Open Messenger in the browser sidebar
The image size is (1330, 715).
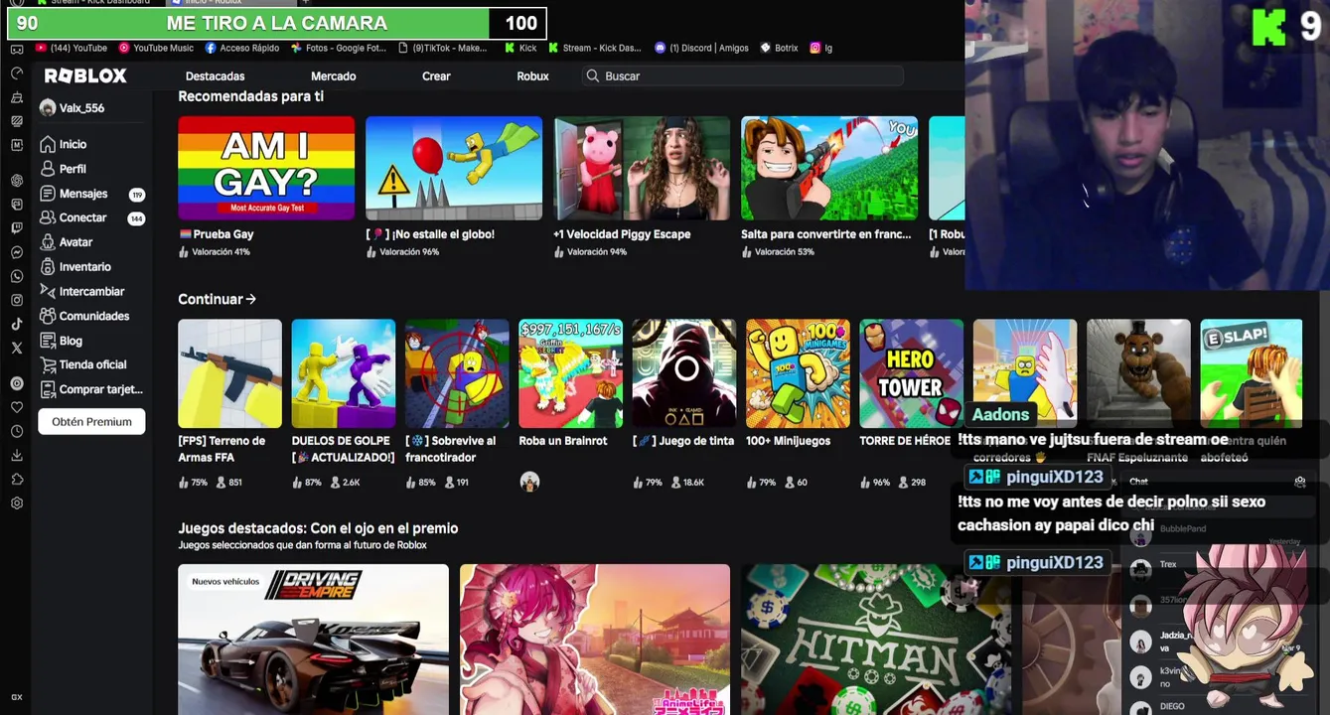pos(17,252)
